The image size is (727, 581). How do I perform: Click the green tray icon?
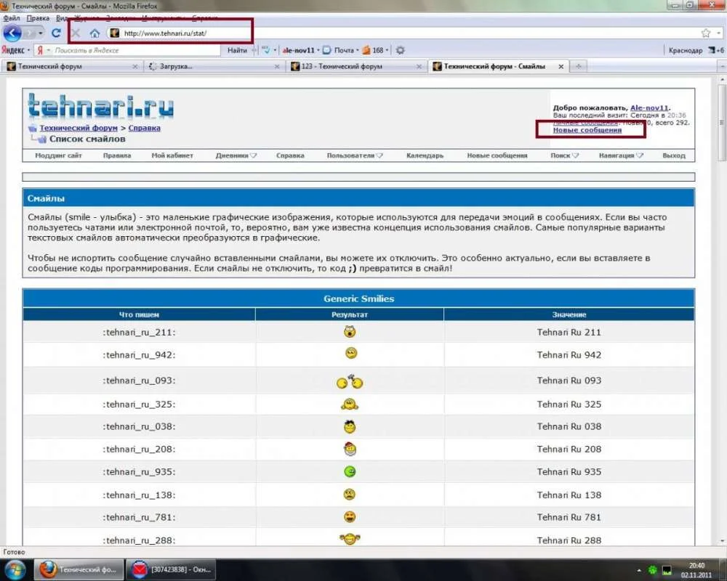point(652,570)
